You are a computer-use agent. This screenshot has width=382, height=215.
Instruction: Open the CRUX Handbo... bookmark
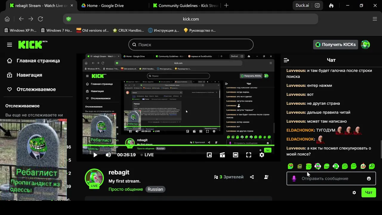tap(128, 30)
